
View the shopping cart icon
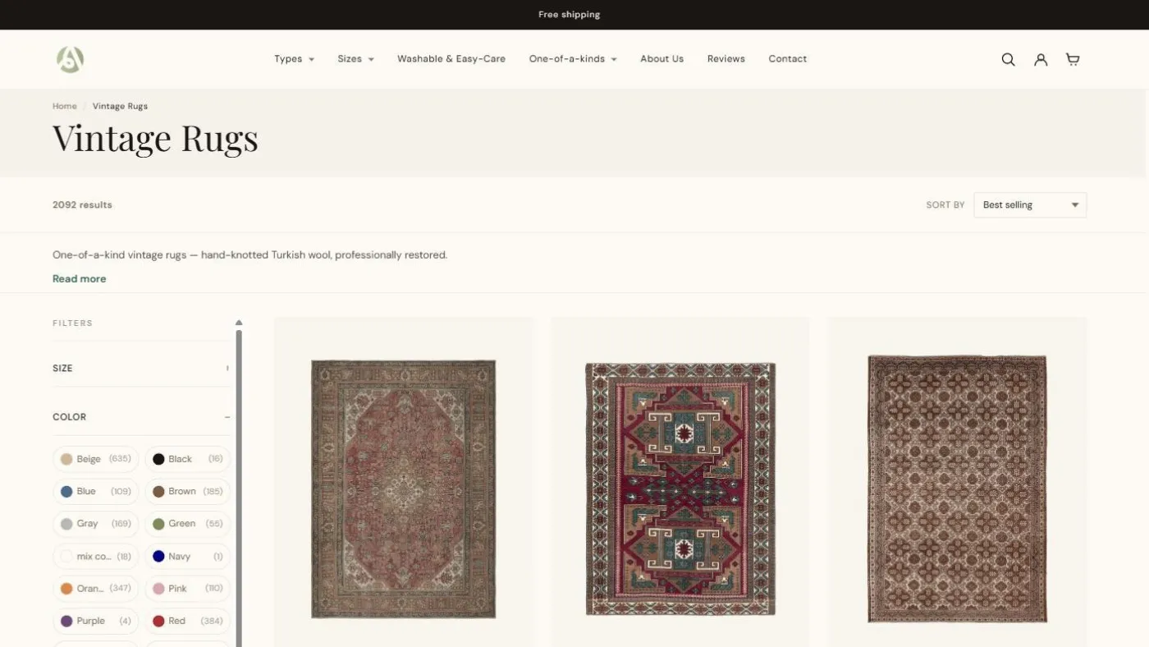1073,59
